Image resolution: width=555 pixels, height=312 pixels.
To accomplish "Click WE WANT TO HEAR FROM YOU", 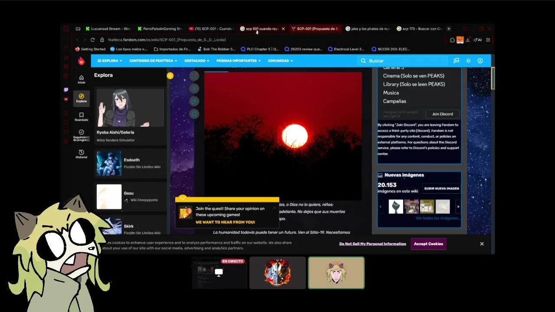I will [225, 222].
